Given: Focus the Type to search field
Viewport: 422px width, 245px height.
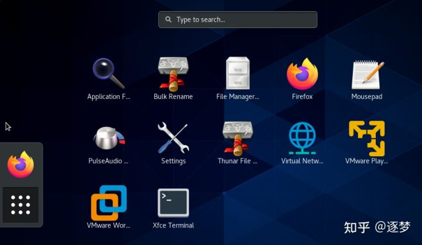Looking at the screenshot, I should point(237,20).
